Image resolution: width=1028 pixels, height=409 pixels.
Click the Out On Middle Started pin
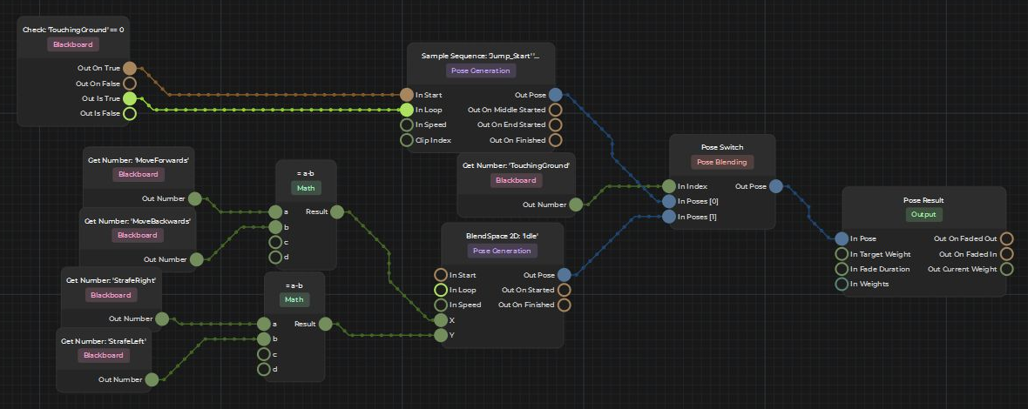(x=555, y=110)
